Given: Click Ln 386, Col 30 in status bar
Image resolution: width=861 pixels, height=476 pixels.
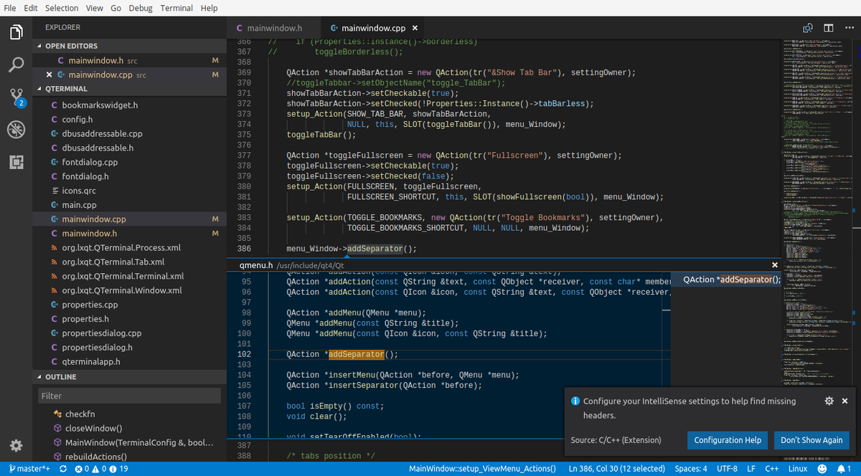Looking at the screenshot, I should [x=616, y=468].
